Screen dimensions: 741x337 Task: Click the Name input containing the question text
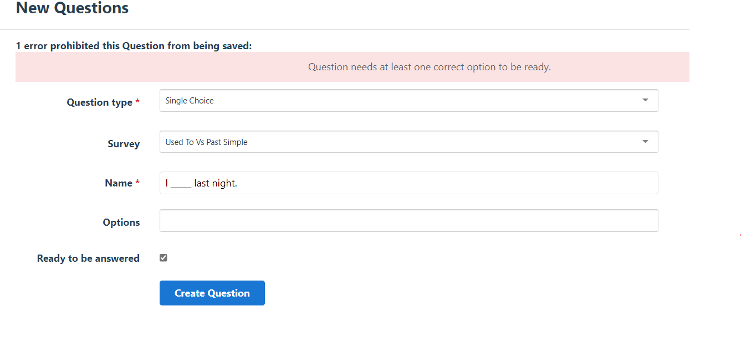pos(408,183)
